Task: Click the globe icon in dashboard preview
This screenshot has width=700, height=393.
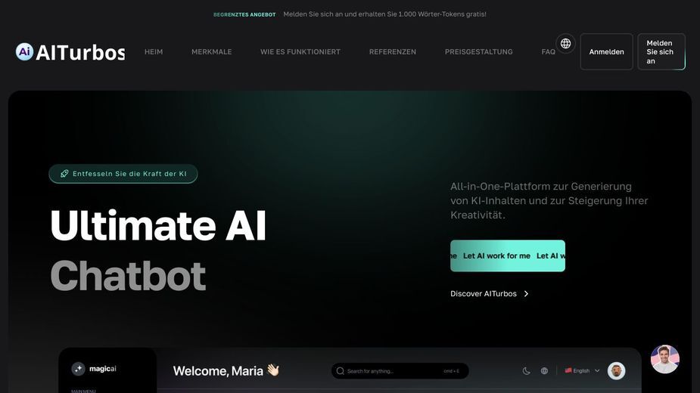Action: [544, 370]
